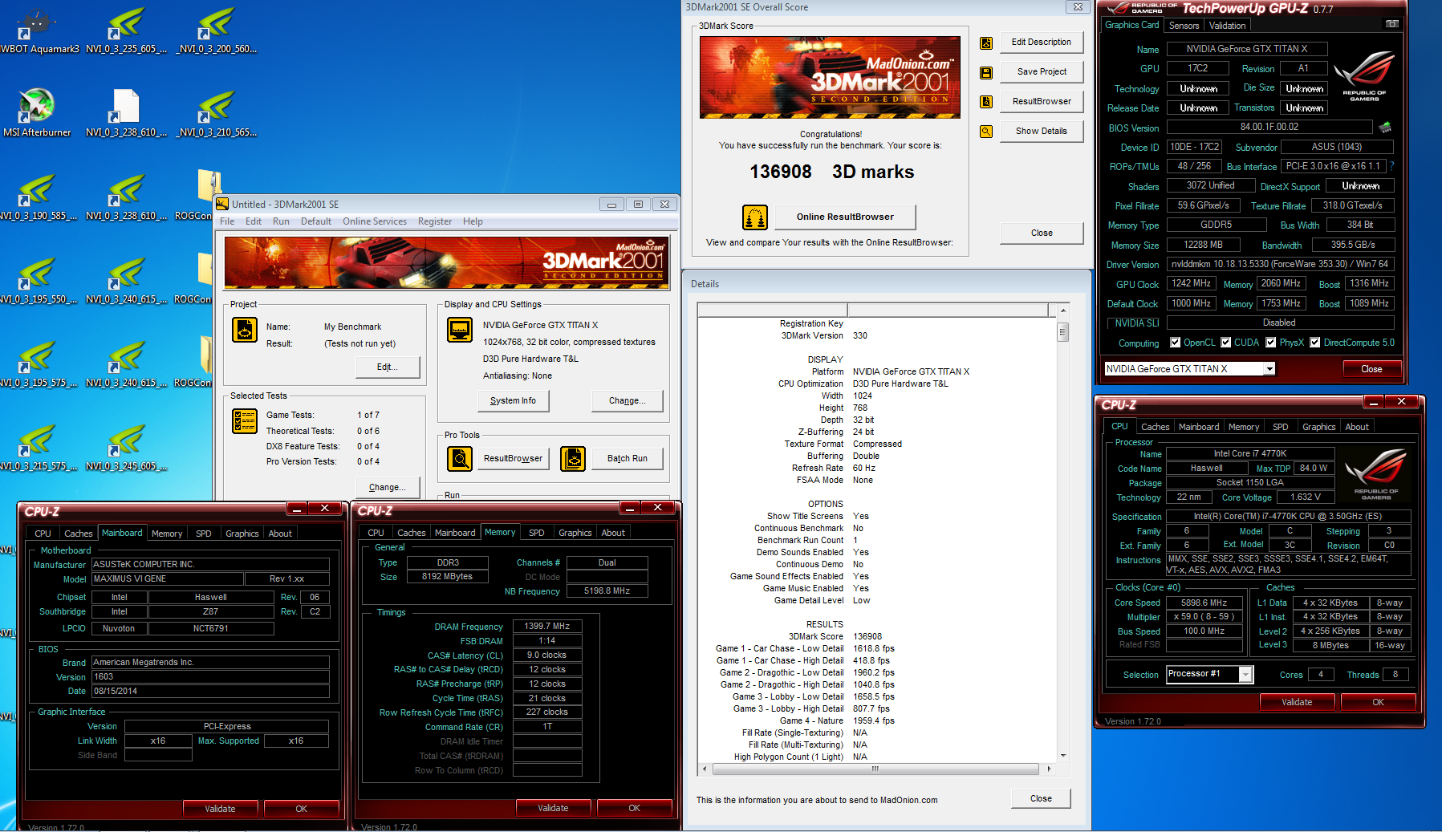Open About tab in right CPU-Z processor window
This screenshot has width=1442, height=832.
pos(1357,427)
